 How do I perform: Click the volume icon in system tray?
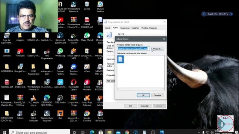click(212, 133)
